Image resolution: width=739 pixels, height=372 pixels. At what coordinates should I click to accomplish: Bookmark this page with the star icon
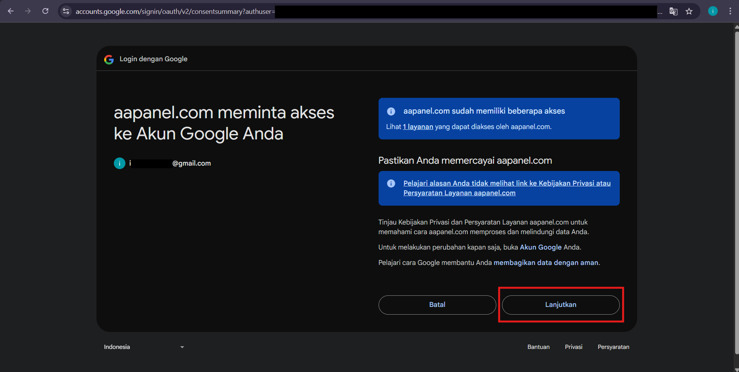690,11
